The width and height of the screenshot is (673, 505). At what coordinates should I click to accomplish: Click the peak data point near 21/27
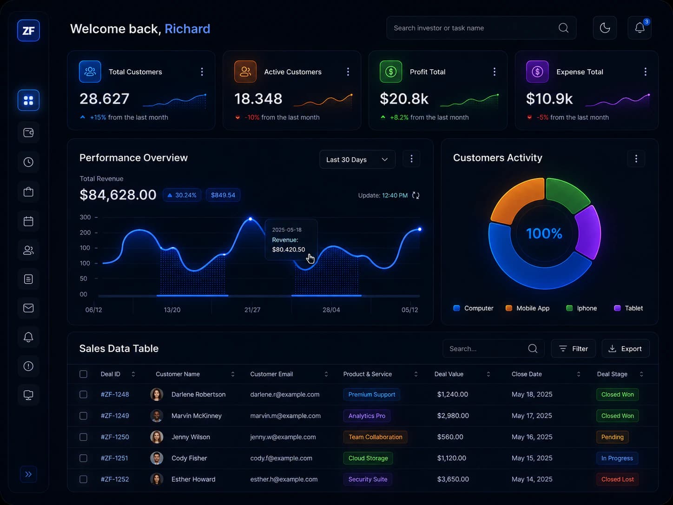click(251, 219)
